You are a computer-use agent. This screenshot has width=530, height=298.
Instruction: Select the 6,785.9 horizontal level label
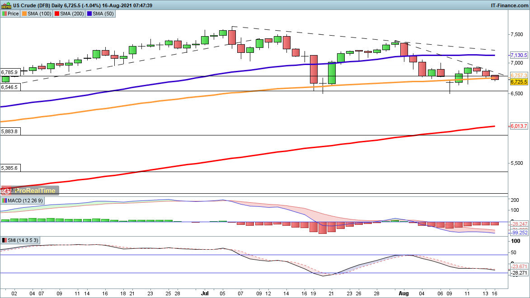9,72
